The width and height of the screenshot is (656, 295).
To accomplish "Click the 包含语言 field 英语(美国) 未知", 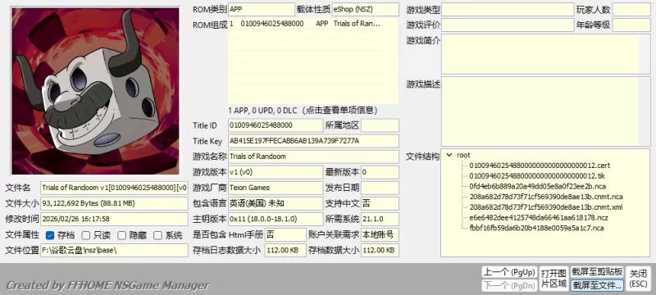I will pos(276,203).
